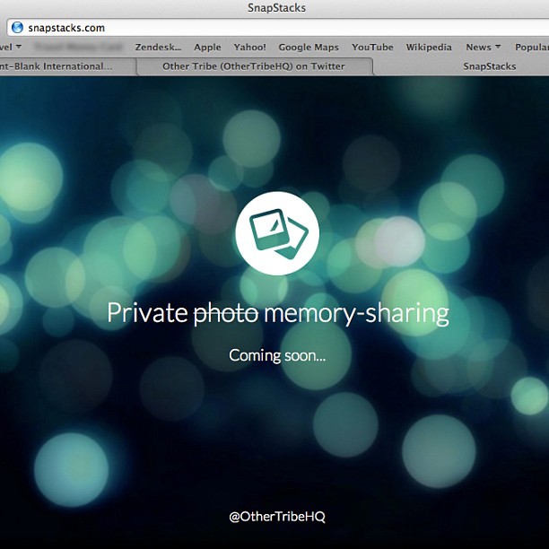Click the 'Private photo memory-sharing' headline
The width and height of the screenshot is (549, 549).
[278, 313]
